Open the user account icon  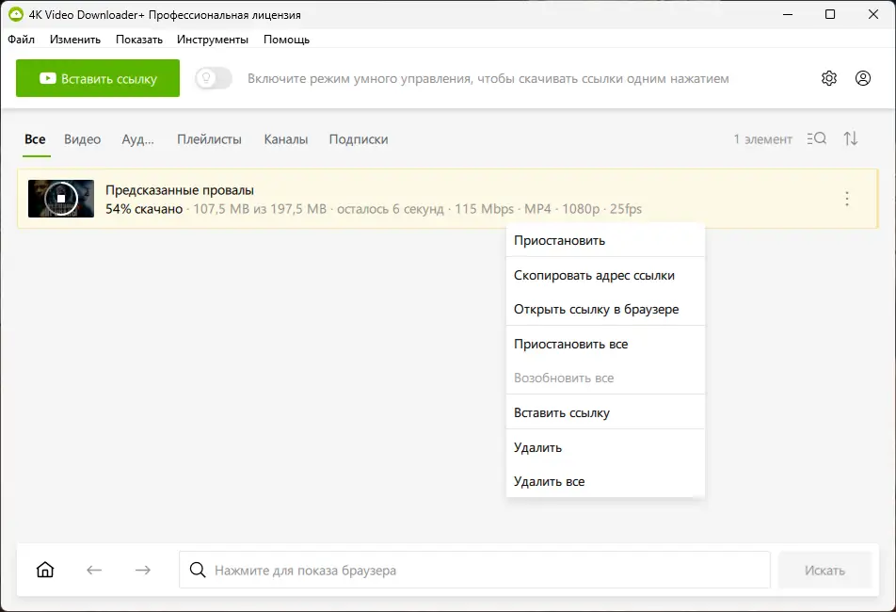(862, 78)
